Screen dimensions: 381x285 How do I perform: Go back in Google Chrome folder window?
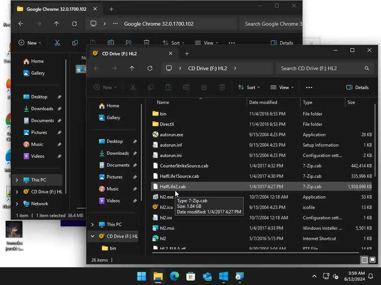click(21, 24)
